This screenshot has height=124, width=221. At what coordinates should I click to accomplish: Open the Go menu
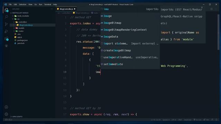point(36,4)
